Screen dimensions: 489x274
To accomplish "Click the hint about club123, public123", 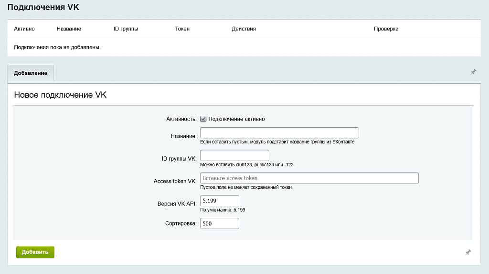I will point(247,165).
